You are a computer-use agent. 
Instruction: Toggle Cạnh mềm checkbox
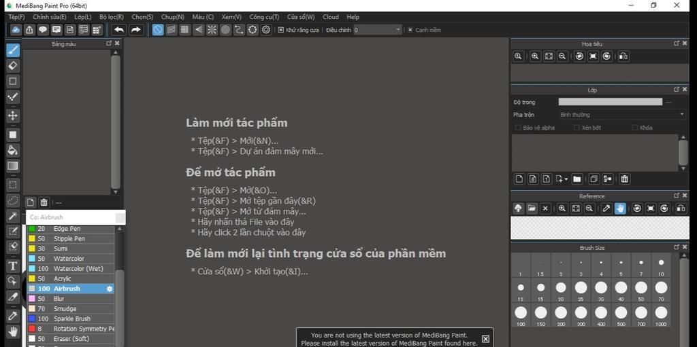pos(410,30)
